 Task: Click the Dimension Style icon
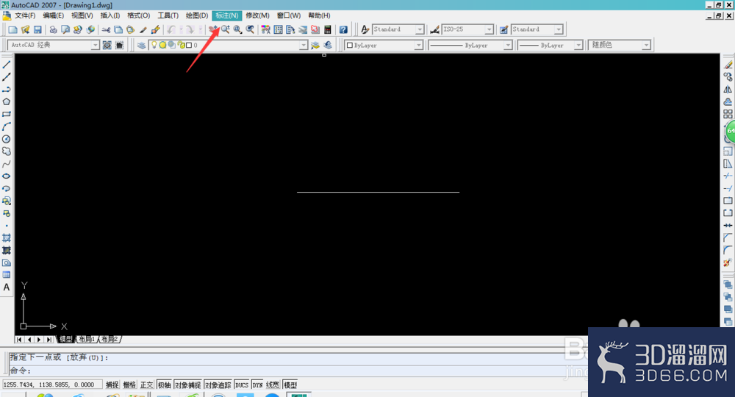point(434,29)
